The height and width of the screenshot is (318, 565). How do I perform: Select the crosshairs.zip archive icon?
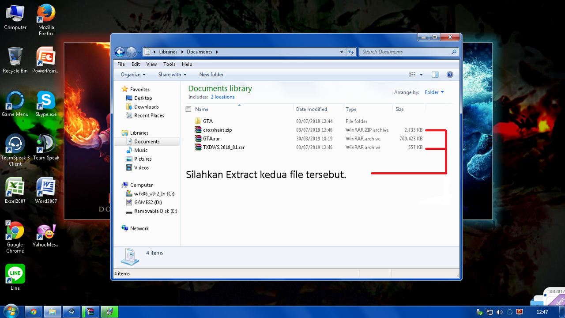(198, 130)
